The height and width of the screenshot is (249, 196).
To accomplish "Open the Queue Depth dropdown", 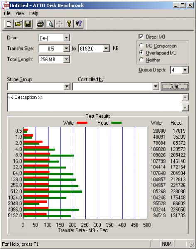I will 185,70.
